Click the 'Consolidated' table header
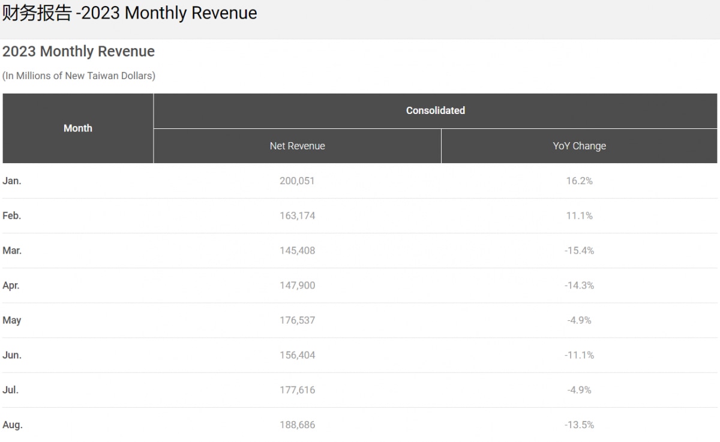This screenshot has height=442, width=720. pos(435,110)
